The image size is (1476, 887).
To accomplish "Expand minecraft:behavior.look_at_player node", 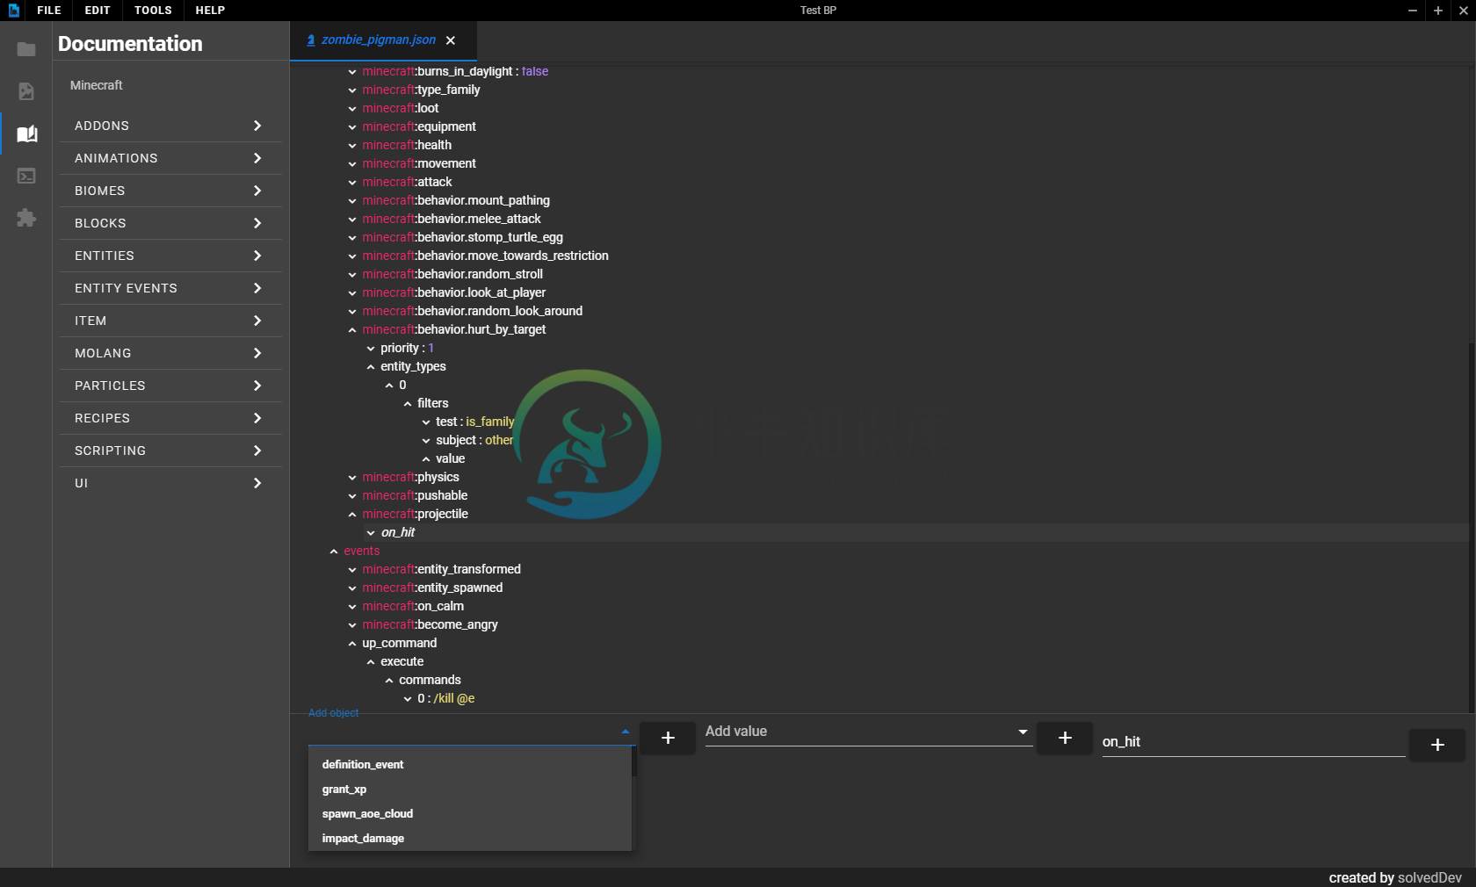I will tap(352, 293).
